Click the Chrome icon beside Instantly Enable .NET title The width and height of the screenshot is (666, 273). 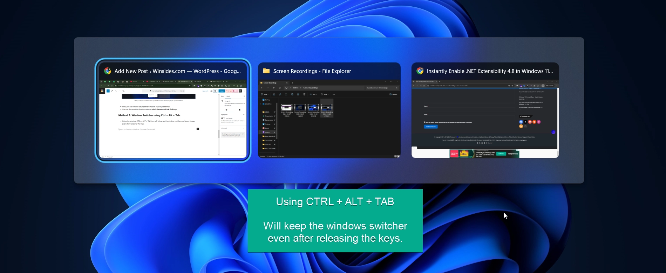[x=420, y=71]
